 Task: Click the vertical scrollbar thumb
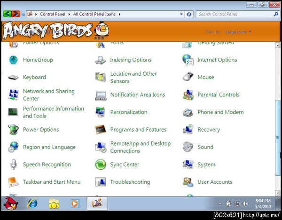tap(278, 138)
